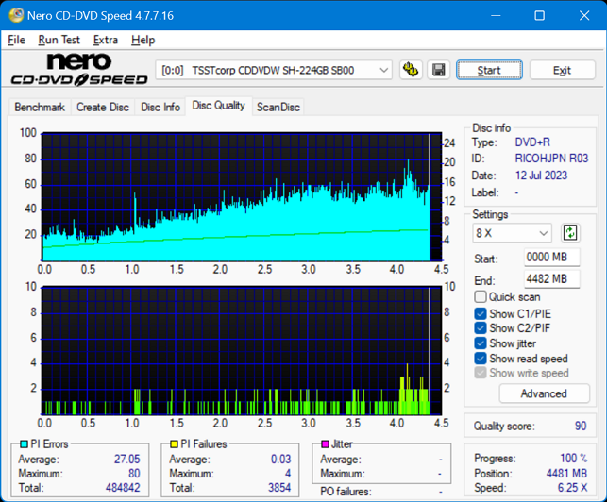The height and width of the screenshot is (502, 607).
Task: Click the Nero app icon in title bar
Action: [16, 15]
